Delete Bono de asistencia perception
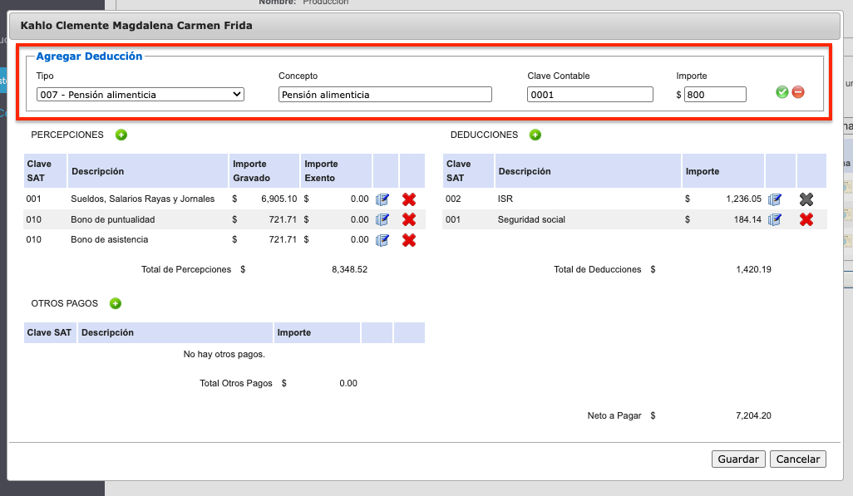 (409, 240)
